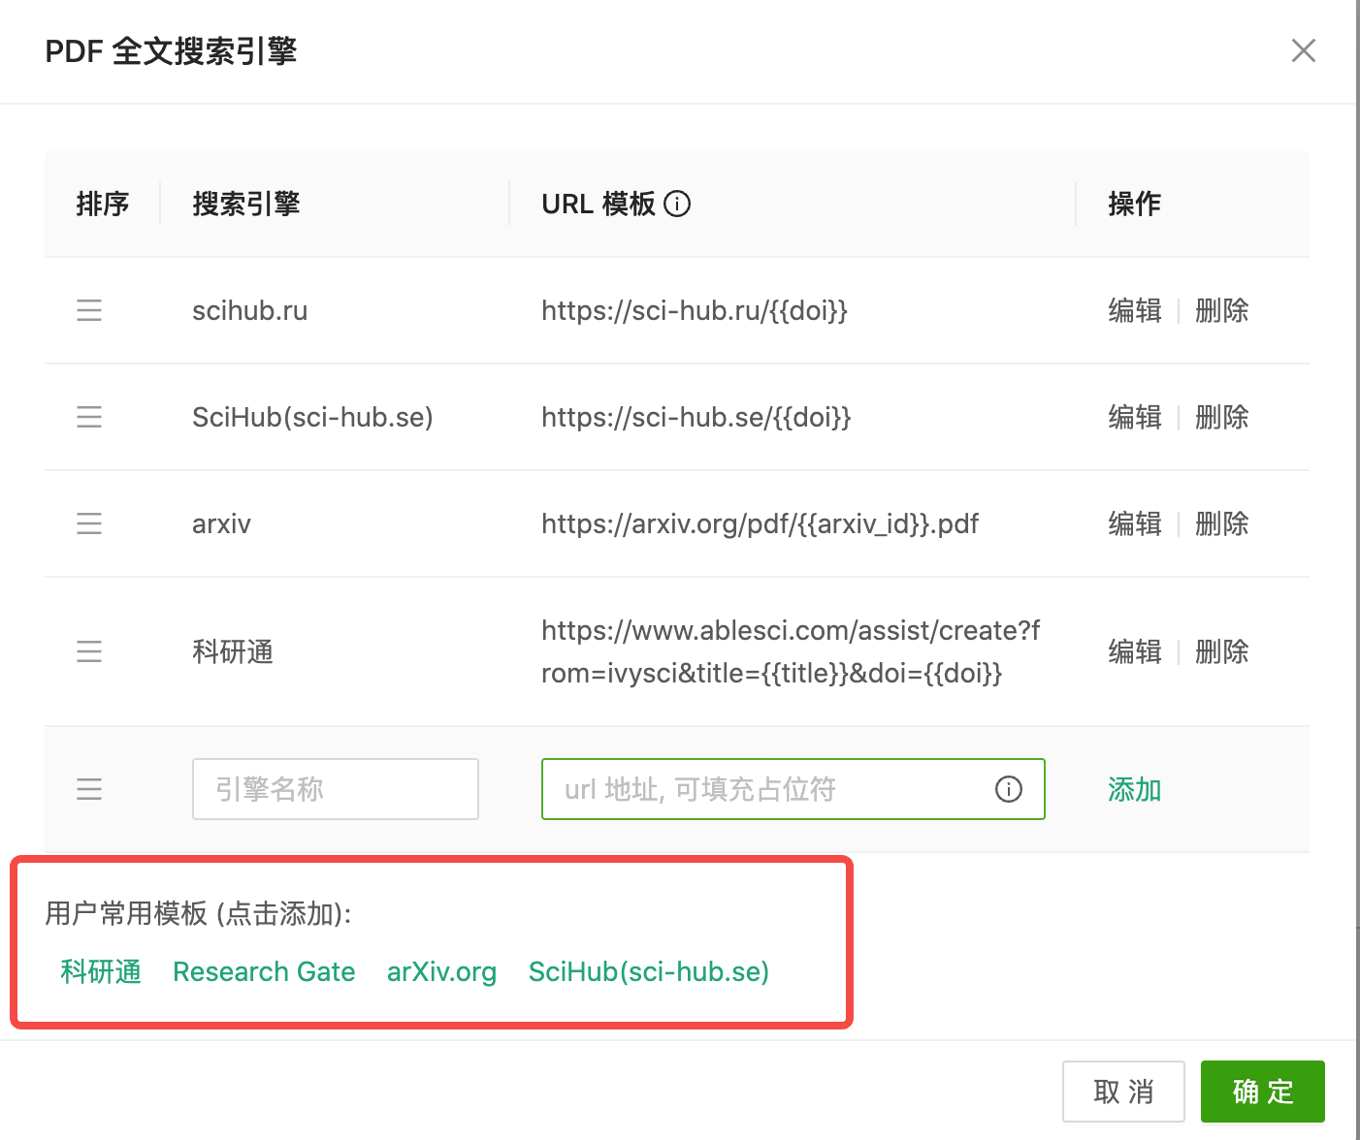Screen dimensions: 1360x1140
Task: Select the https://sci-hub.se/{{doi}} URL text
Action: (x=696, y=417)
